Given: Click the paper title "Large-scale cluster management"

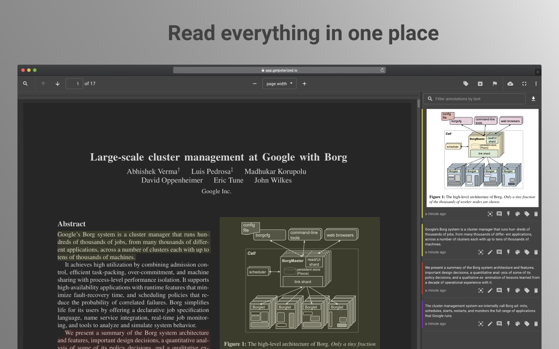Looking at the screenshot, I should click(219, 157).
